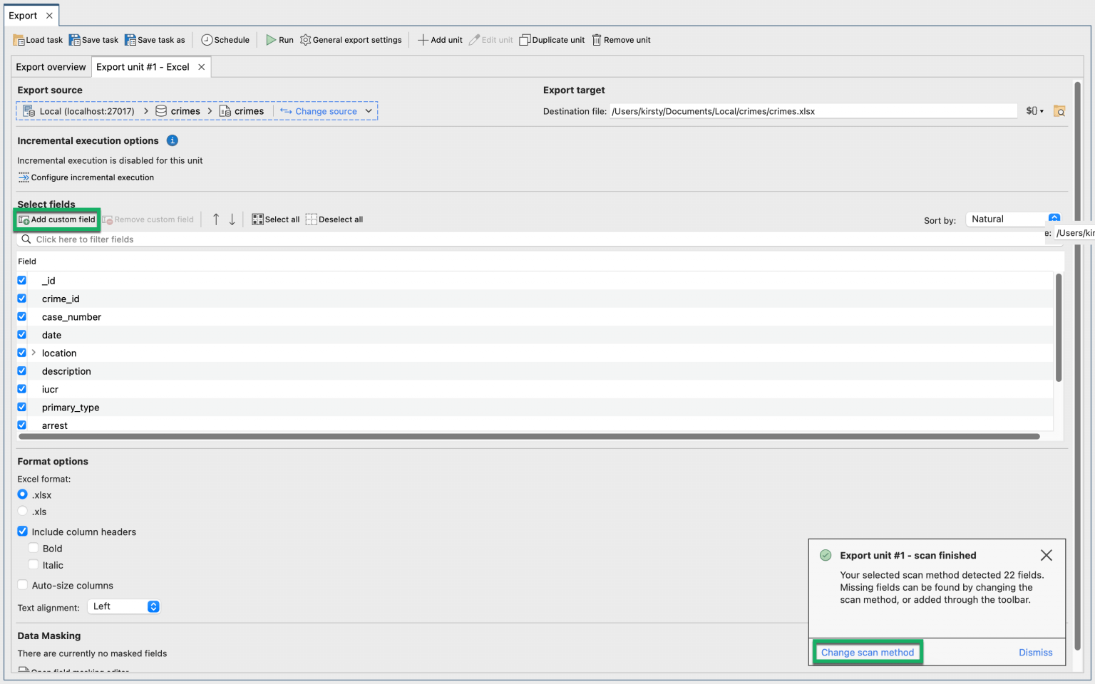Expand the location field tree
Viewport: 1095px width, 684px height.
click(34, 353)
